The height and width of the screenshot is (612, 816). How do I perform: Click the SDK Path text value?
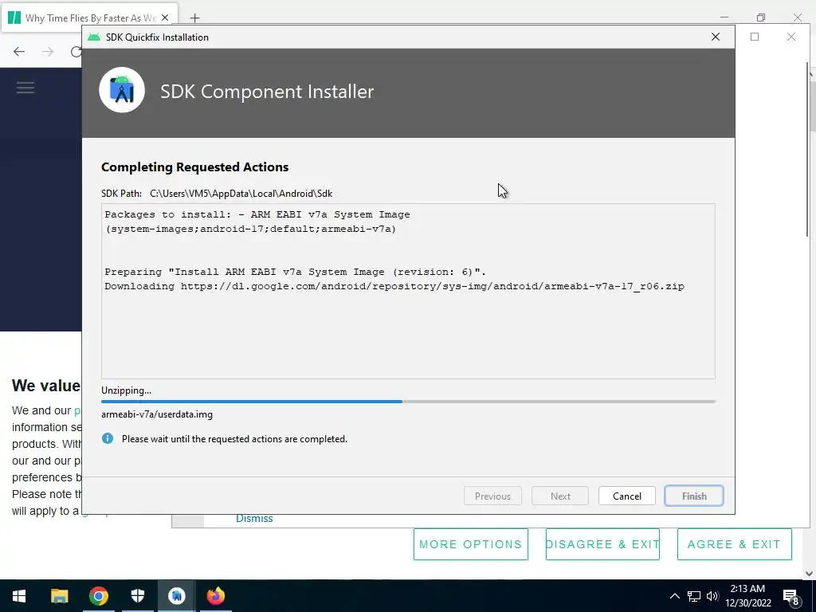241,194
